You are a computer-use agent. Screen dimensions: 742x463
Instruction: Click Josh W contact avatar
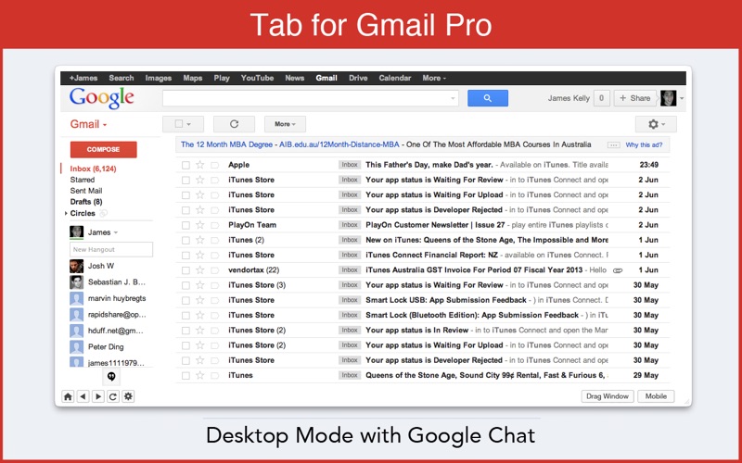[77, 266]
